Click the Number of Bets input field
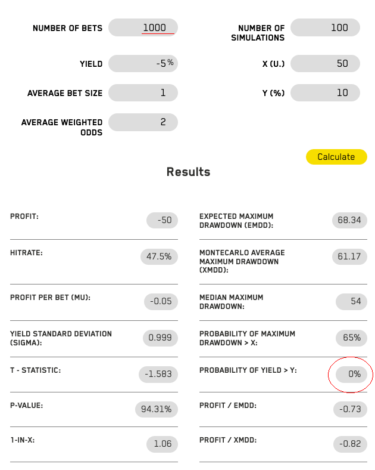The width and height of the screenshot is (375, 470). [x=143, y=27]
